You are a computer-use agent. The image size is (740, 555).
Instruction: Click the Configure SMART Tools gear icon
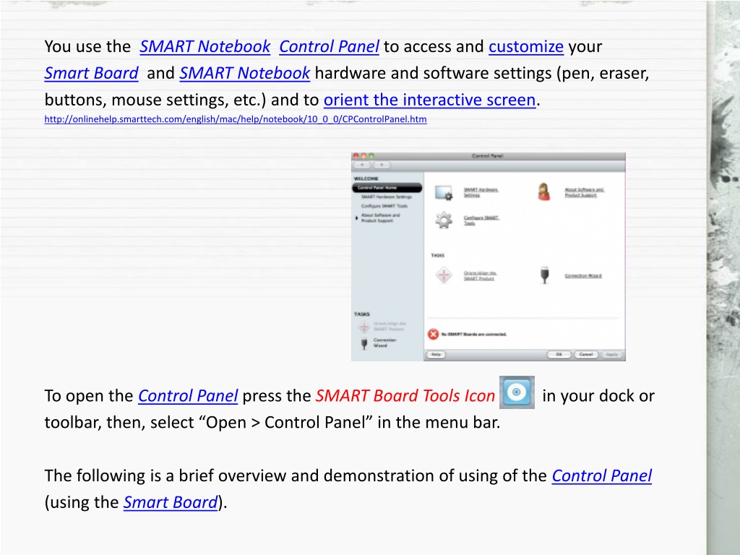(444, 220)
